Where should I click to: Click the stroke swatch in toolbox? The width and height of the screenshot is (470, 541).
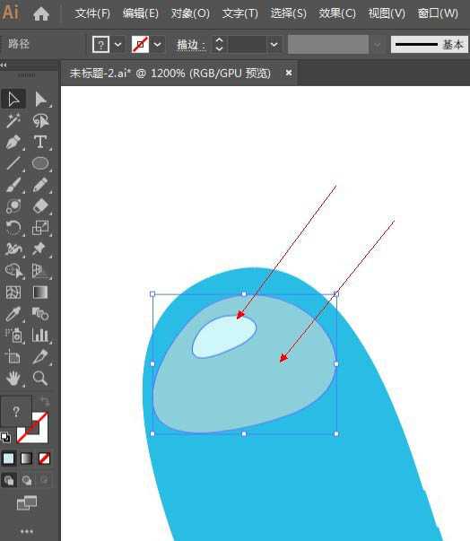[x=33, y=428]
